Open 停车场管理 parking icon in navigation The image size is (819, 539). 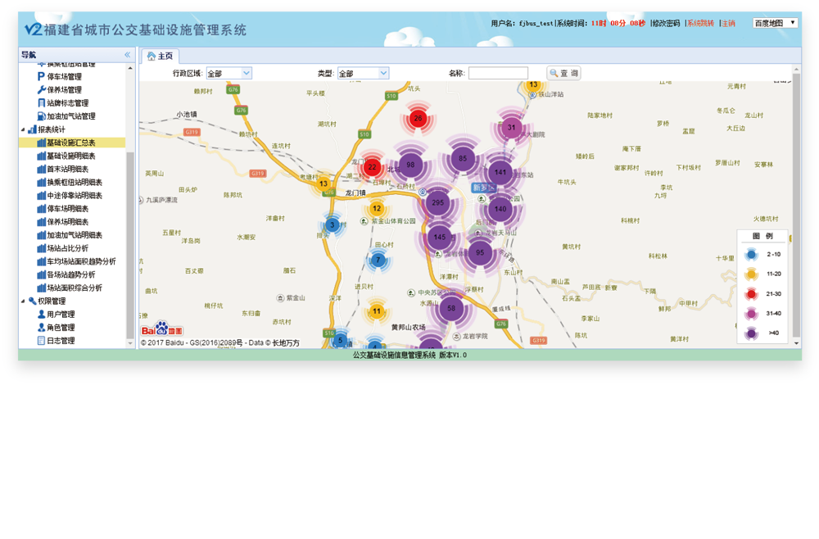tap(41, 76)
